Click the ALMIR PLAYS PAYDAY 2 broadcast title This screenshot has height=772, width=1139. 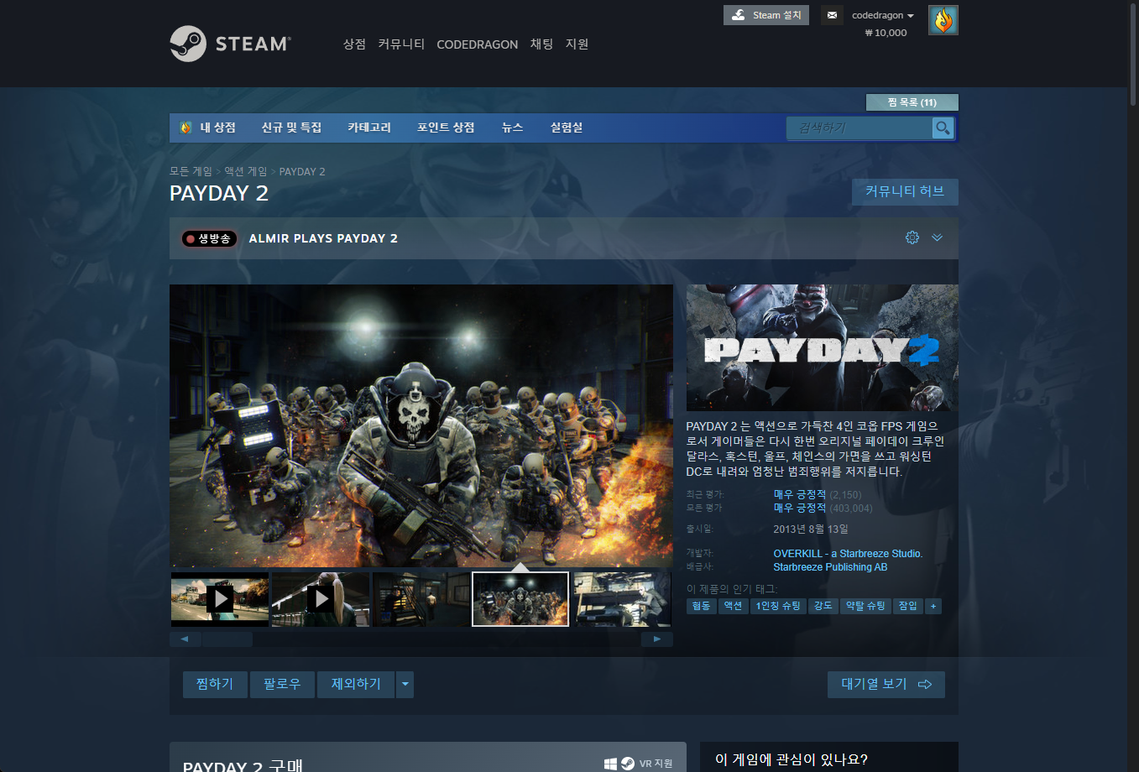click(x=323, y=238)
